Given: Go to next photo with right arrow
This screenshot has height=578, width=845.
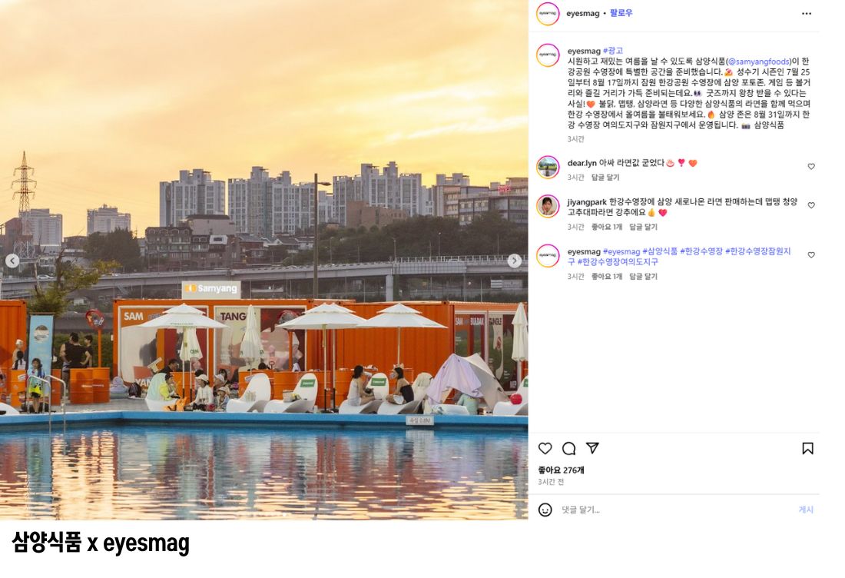Looking at the screenshot, I should (514, 261).
